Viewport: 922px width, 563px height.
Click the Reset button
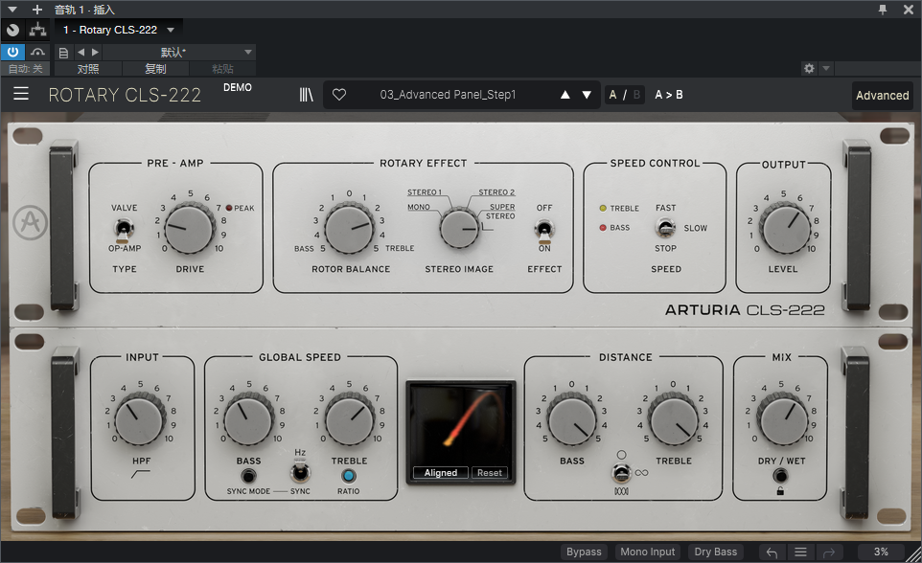point(489,472)
